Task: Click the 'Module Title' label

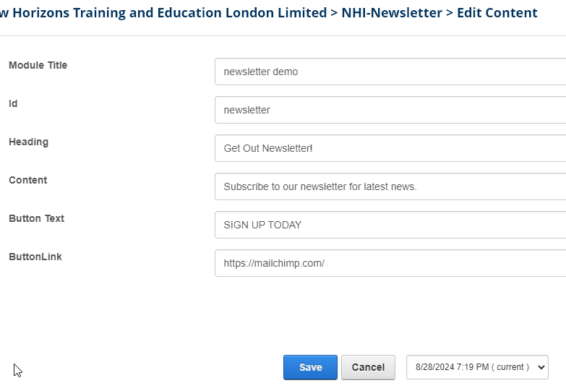Action: tap(38, 65)
